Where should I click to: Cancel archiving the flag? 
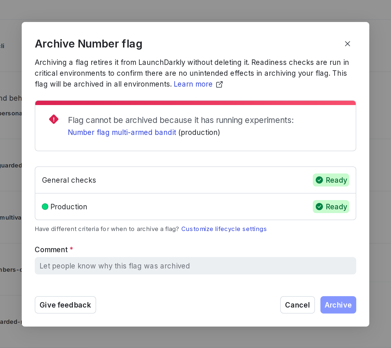click(298, 305)
